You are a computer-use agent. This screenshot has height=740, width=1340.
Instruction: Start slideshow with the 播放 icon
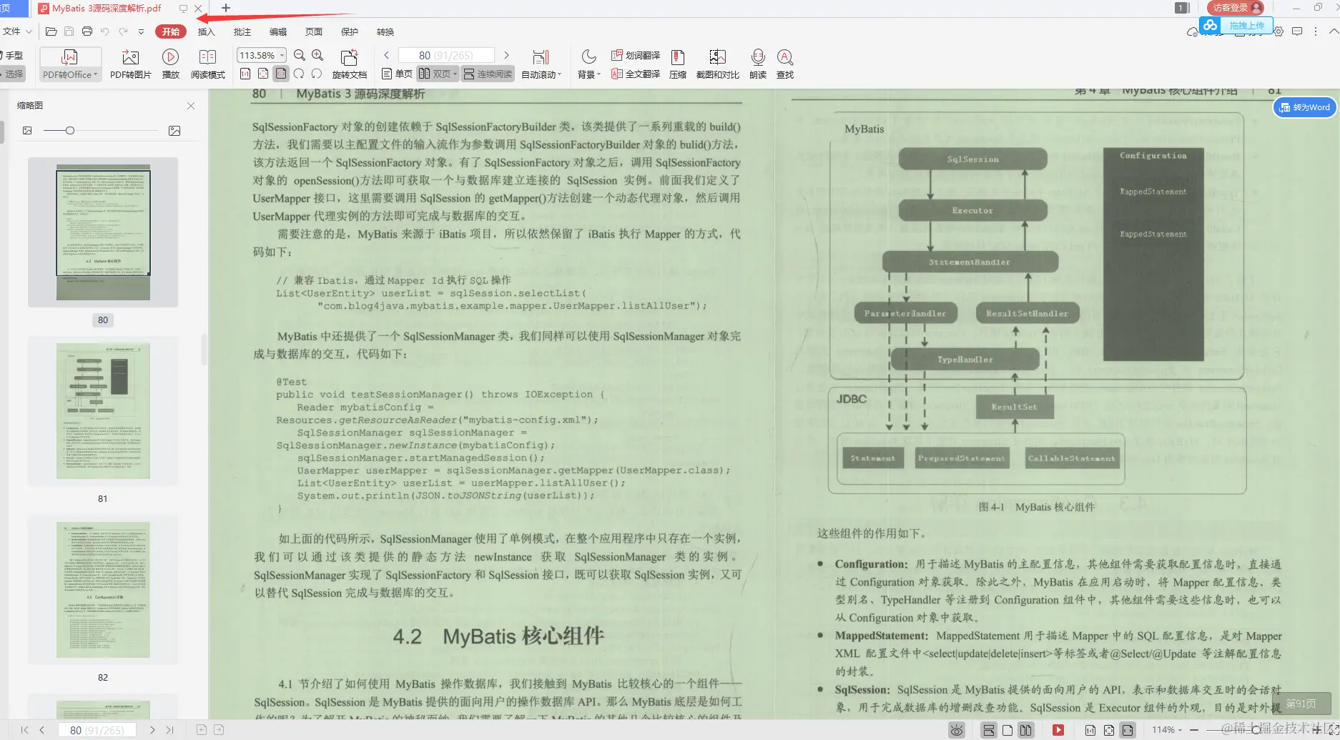[x=170, y=64]
